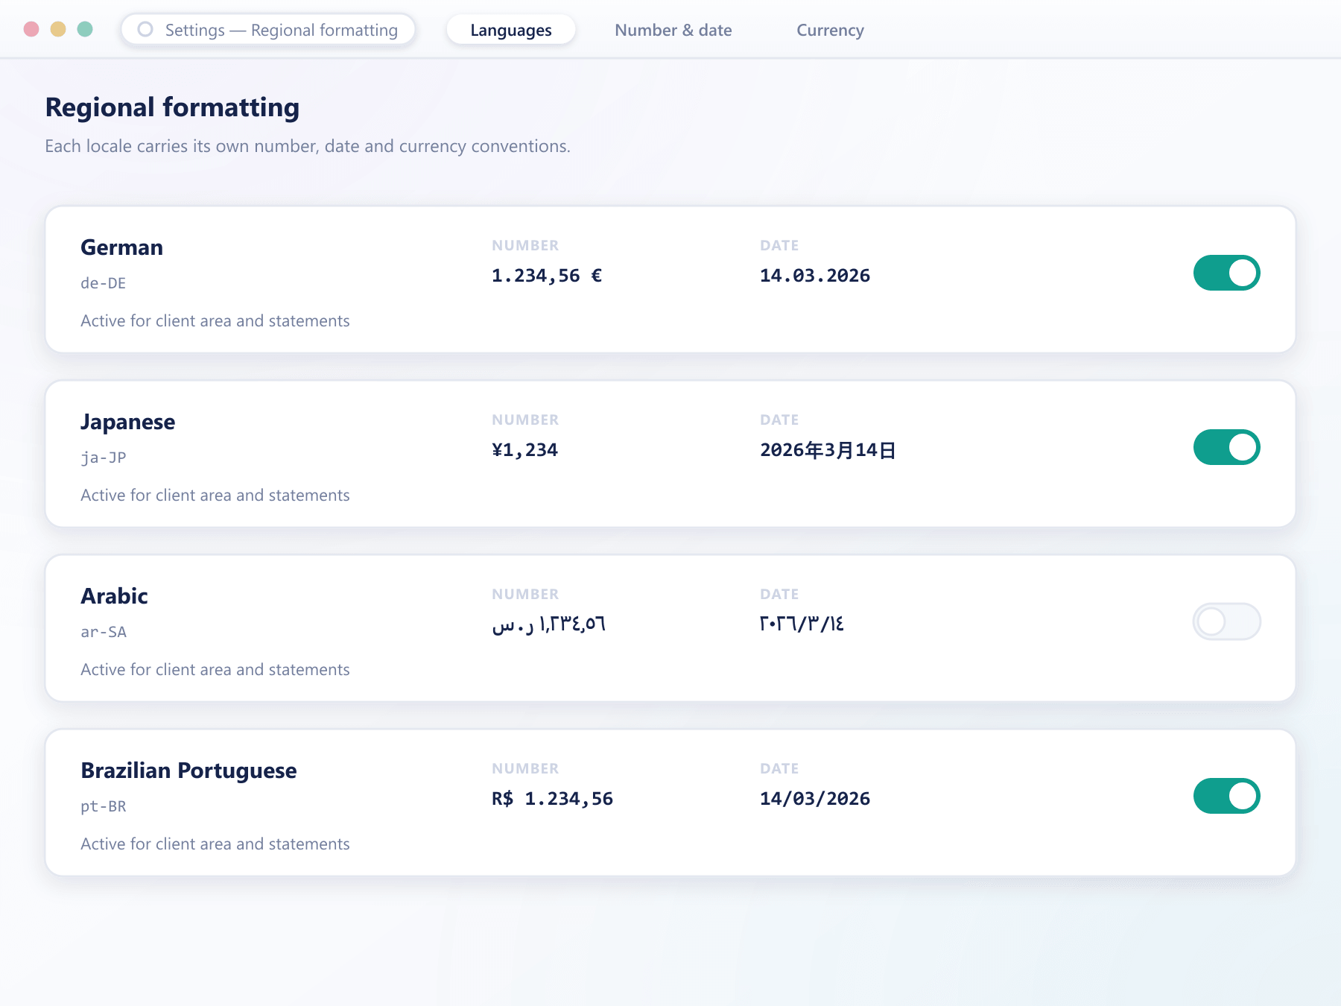Disable the Brazilian Portuguese locale toggle
The height and width of the screenshot is (1006, 1341).
coord(1226,796)
